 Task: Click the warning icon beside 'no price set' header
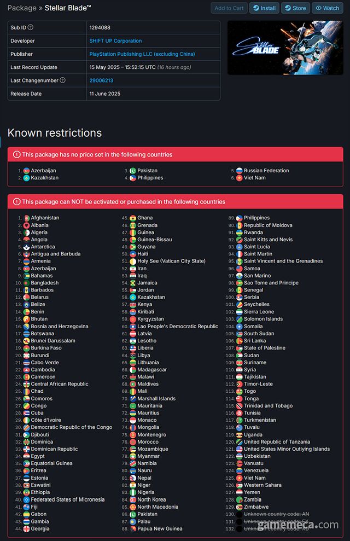point(17,155)
